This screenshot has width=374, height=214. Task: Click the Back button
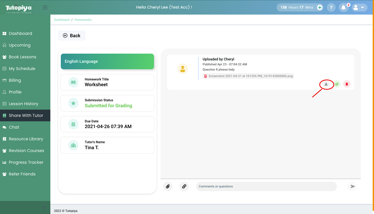(72, 36)
